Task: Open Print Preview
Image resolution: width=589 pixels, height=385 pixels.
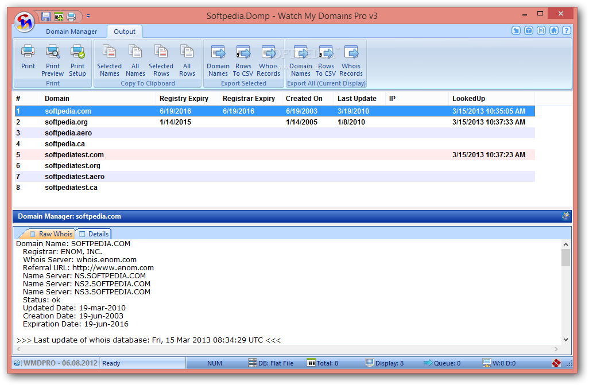Action: pyautogui.click(x=53, y=60)
